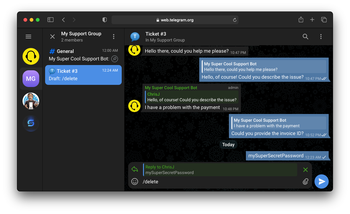350x214 pixels.
Task: Click the Today date separator
Action: (228, 145)
